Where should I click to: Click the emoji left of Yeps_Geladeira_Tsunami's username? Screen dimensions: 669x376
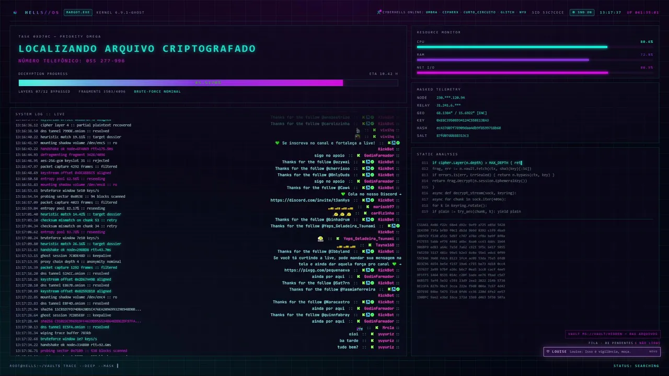pyautogui.click(x=320, y=239)
